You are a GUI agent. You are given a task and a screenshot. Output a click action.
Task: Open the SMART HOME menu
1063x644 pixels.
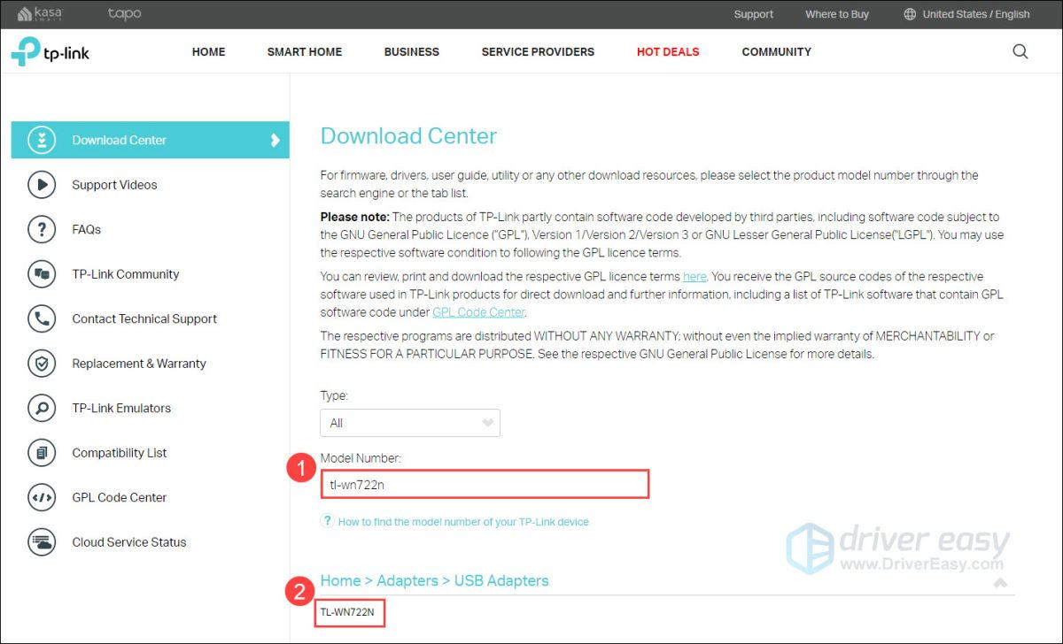(305, 51)
